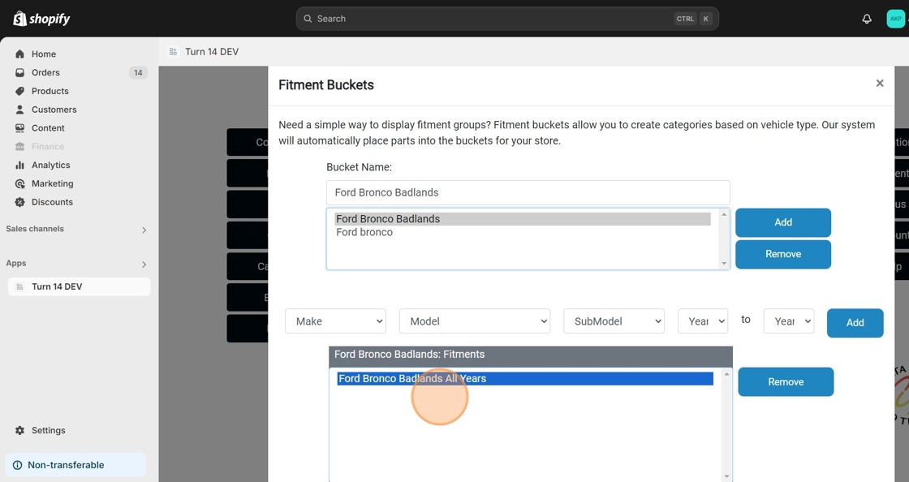The image size is (909, 482).
Task: Select Ford Bronco Badlands bucket in list
Action: click(x=523, y=219)
